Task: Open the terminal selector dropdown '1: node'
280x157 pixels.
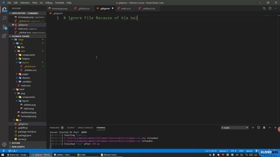Action: (x=234, y=128)
